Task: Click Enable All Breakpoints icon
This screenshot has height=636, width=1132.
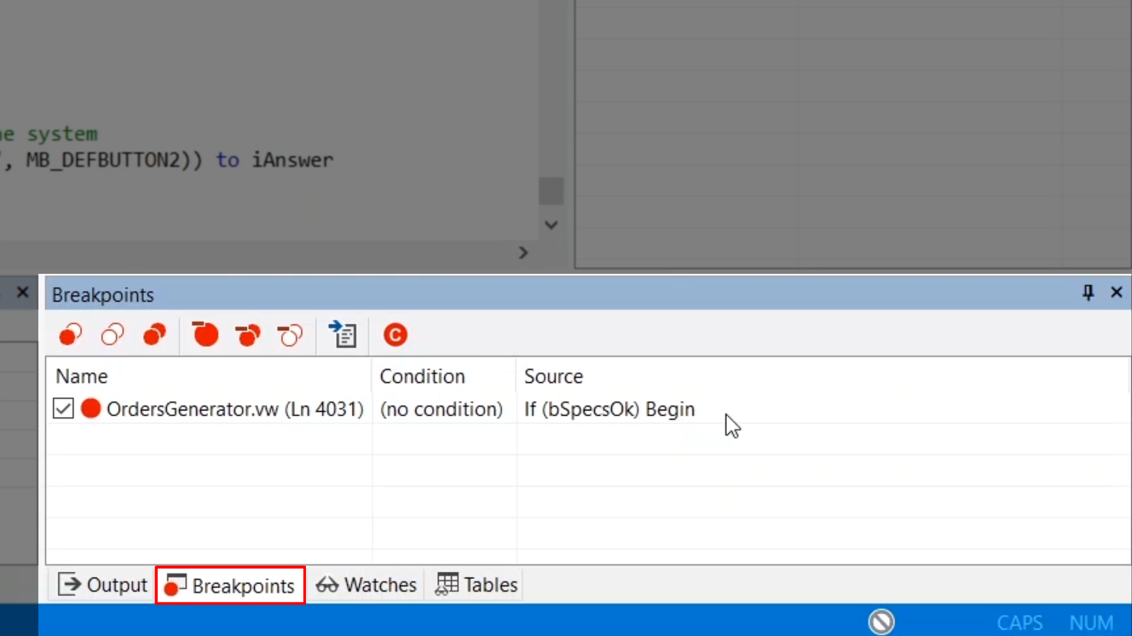Action: (x=154, y=335)
